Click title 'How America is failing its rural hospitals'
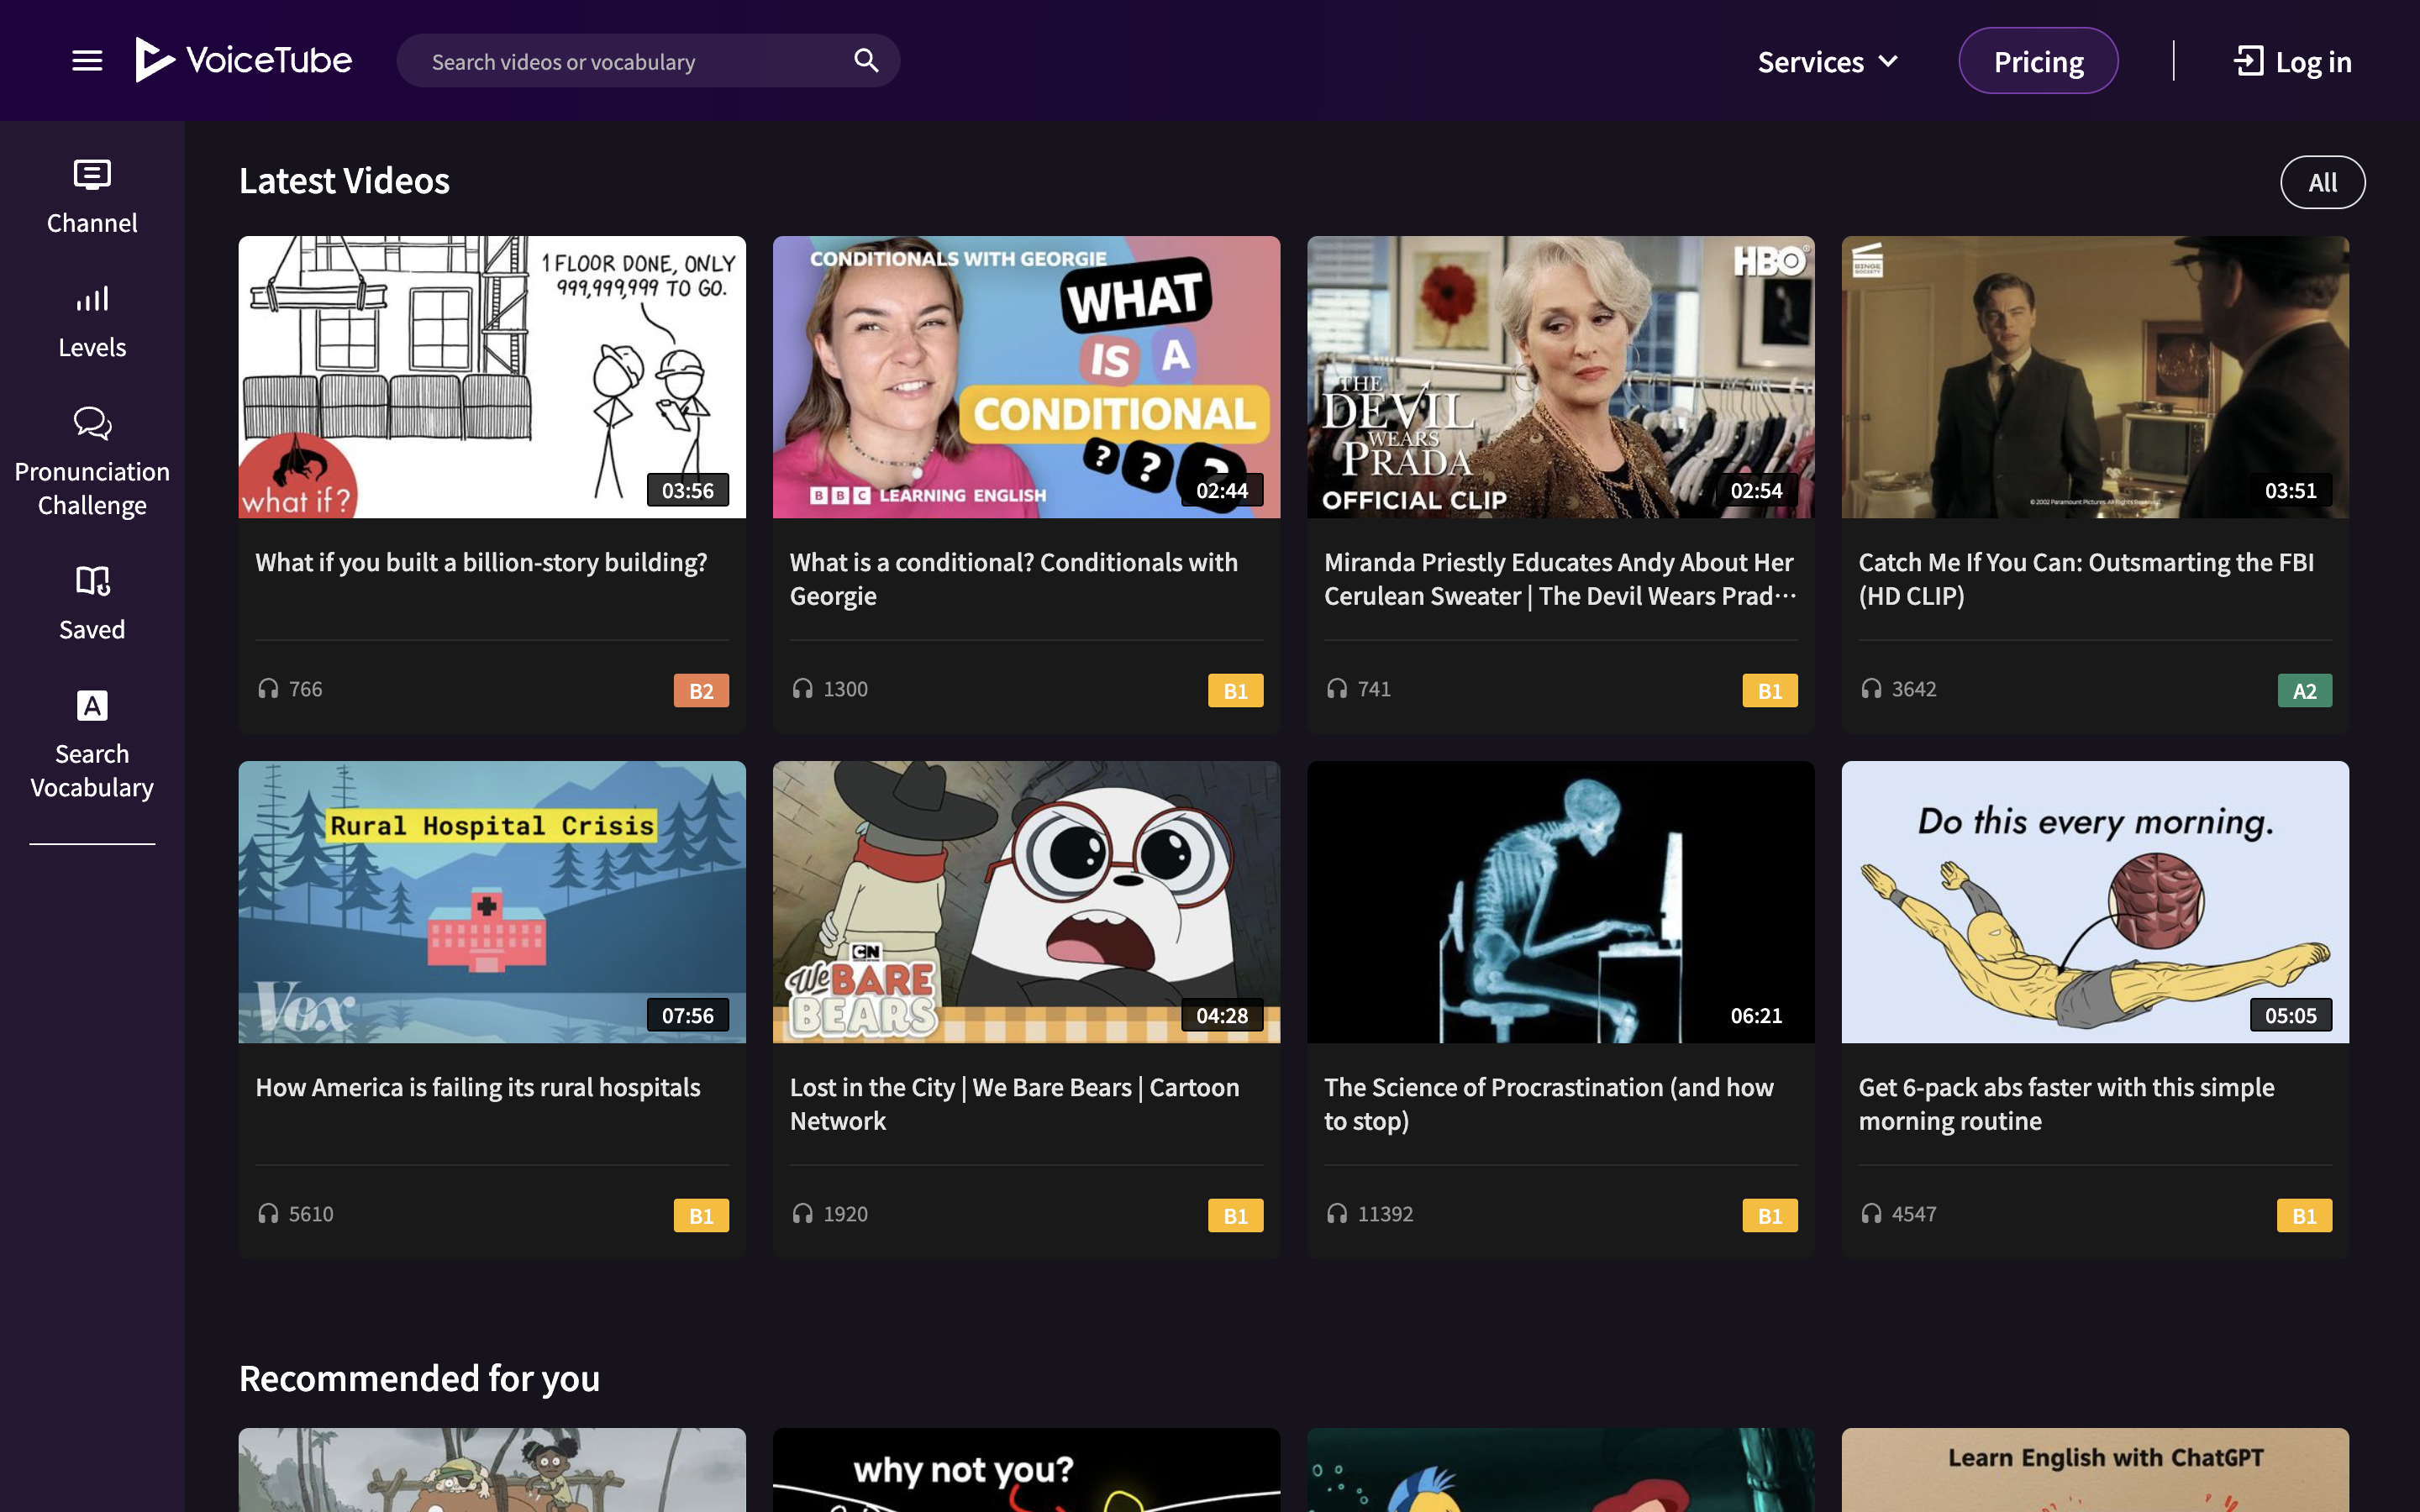 click(478, 1087)
